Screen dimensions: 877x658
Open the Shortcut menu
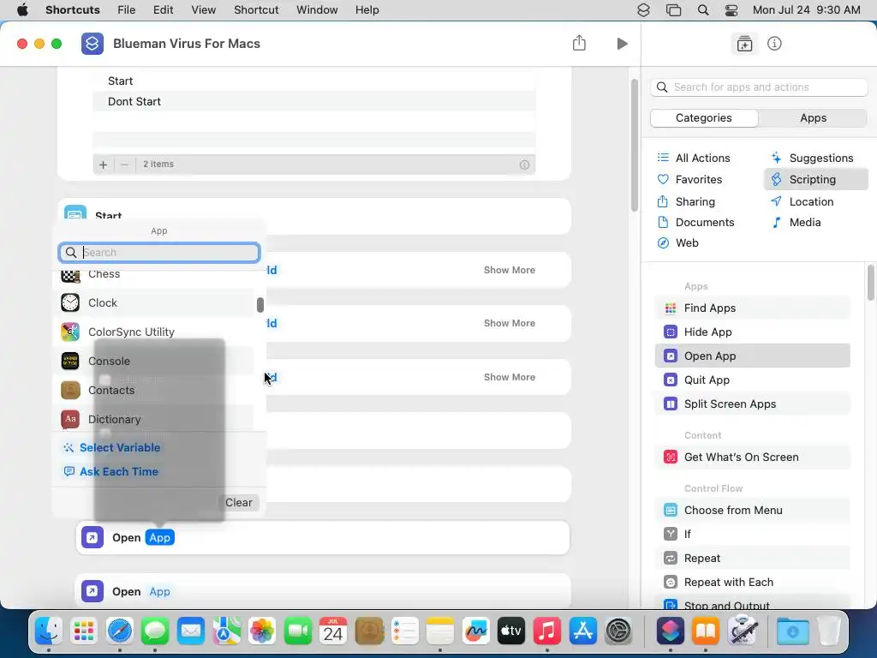pyautogui.click(x=256, y=10)
